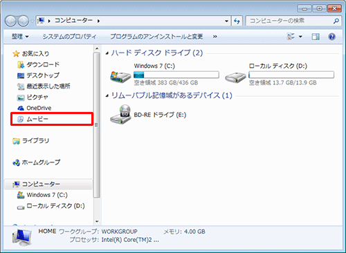Viewport: 346px width, 253px height.
Task: Select the ローカル ディスク (D:) drive icon
Action: coord(235,77)
